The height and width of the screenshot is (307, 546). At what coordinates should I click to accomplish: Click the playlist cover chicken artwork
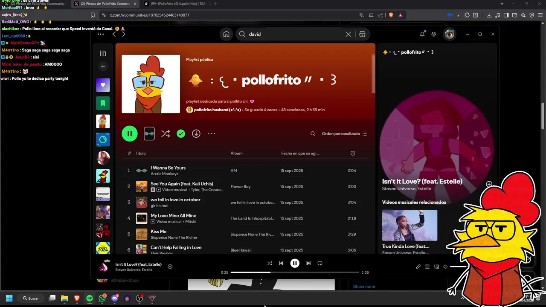pos(151,84)
